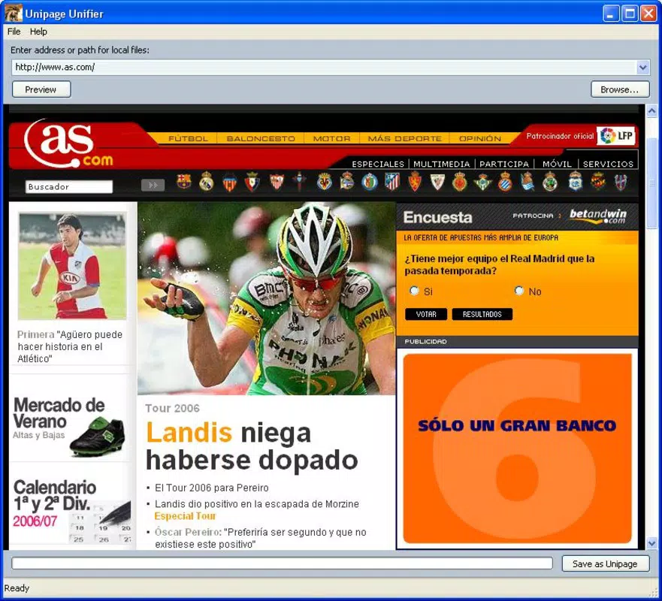This screenshot has width=662, height=601.
Task: Open the Recreativo Huelva crest
Action: coord(575,182)
